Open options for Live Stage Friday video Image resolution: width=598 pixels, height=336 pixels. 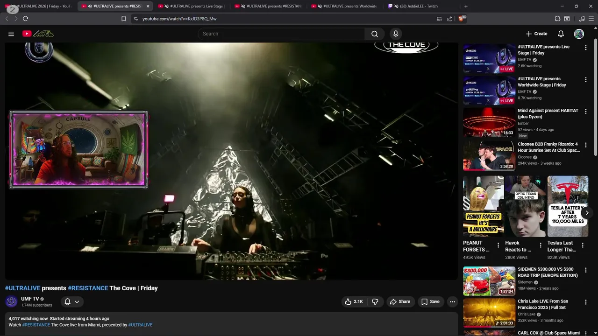pyautogui.click(x=585, y=48)
